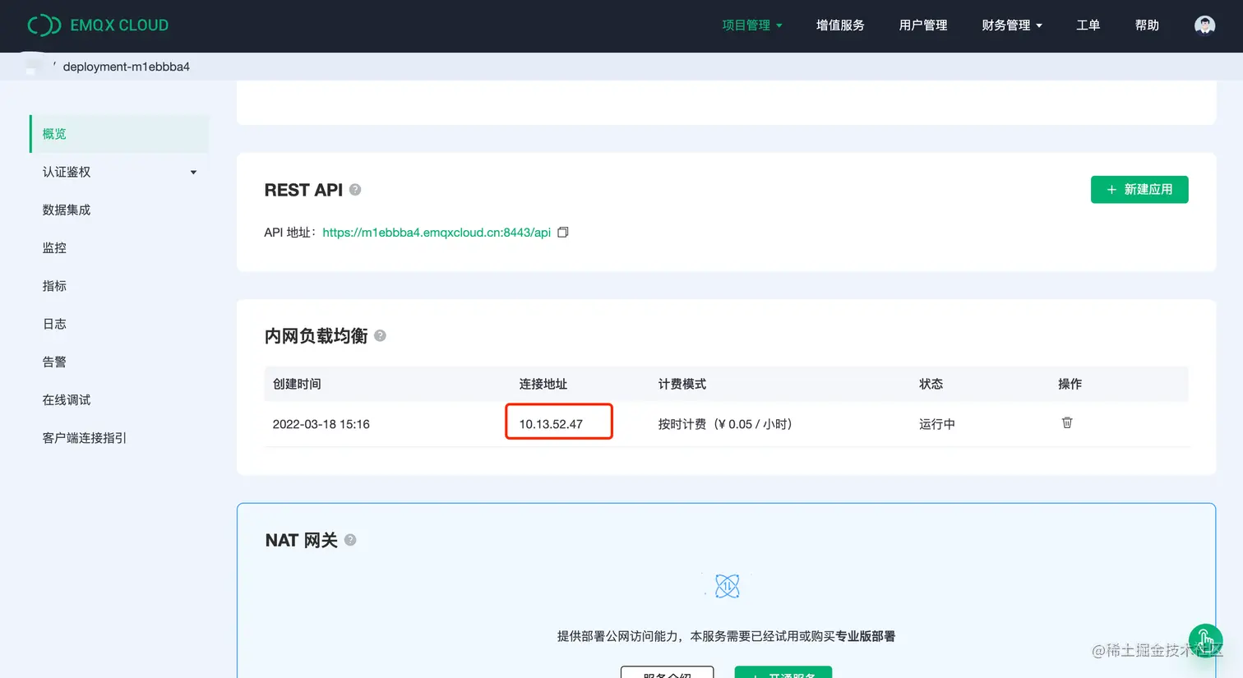This screenshot has width=1243, height=678.
Task: Open the REST API help tooltip
Action: coord(355,189)
